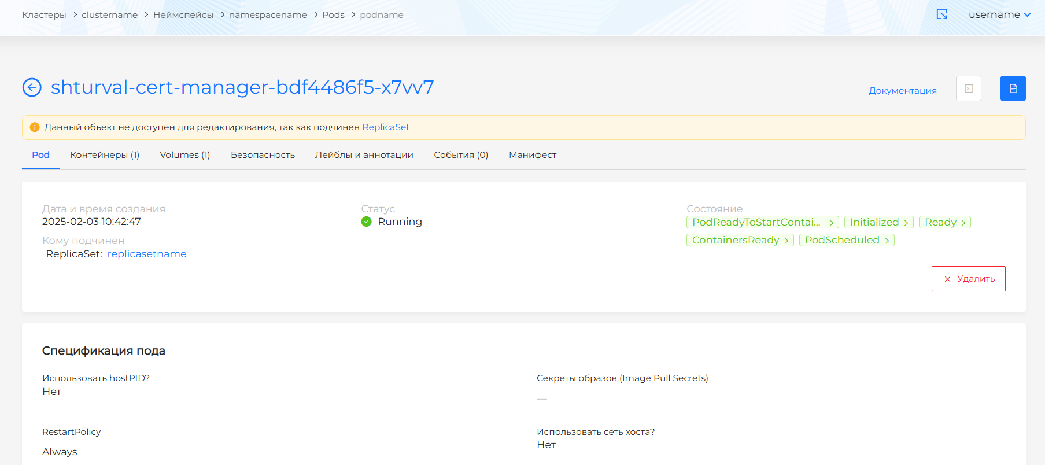
Task: Click the blue manifest document icon button
Action: 1013,88
